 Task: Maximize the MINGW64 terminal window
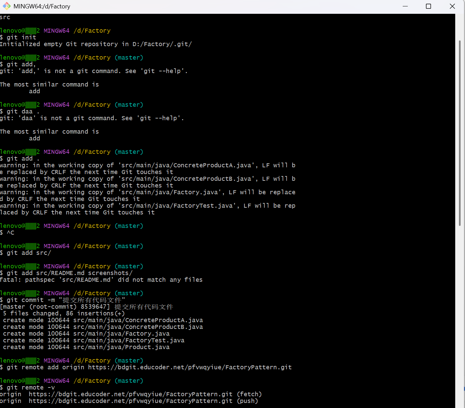(428, 6)
